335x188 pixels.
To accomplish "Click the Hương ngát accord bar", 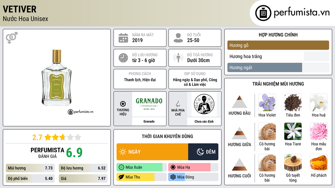I will pyautogui.click(x=278, y=67).
